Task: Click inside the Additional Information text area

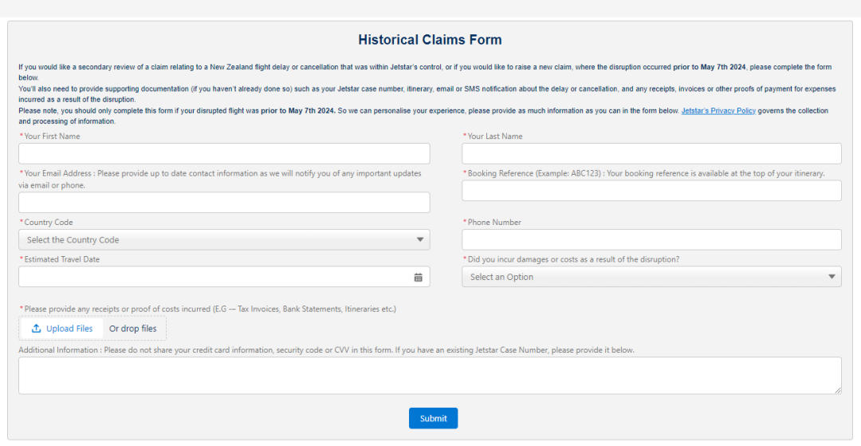Action: 430,375
